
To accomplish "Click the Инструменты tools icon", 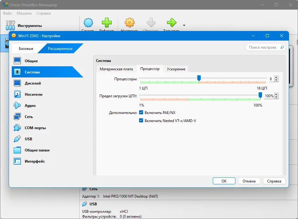I will (10, 25).
